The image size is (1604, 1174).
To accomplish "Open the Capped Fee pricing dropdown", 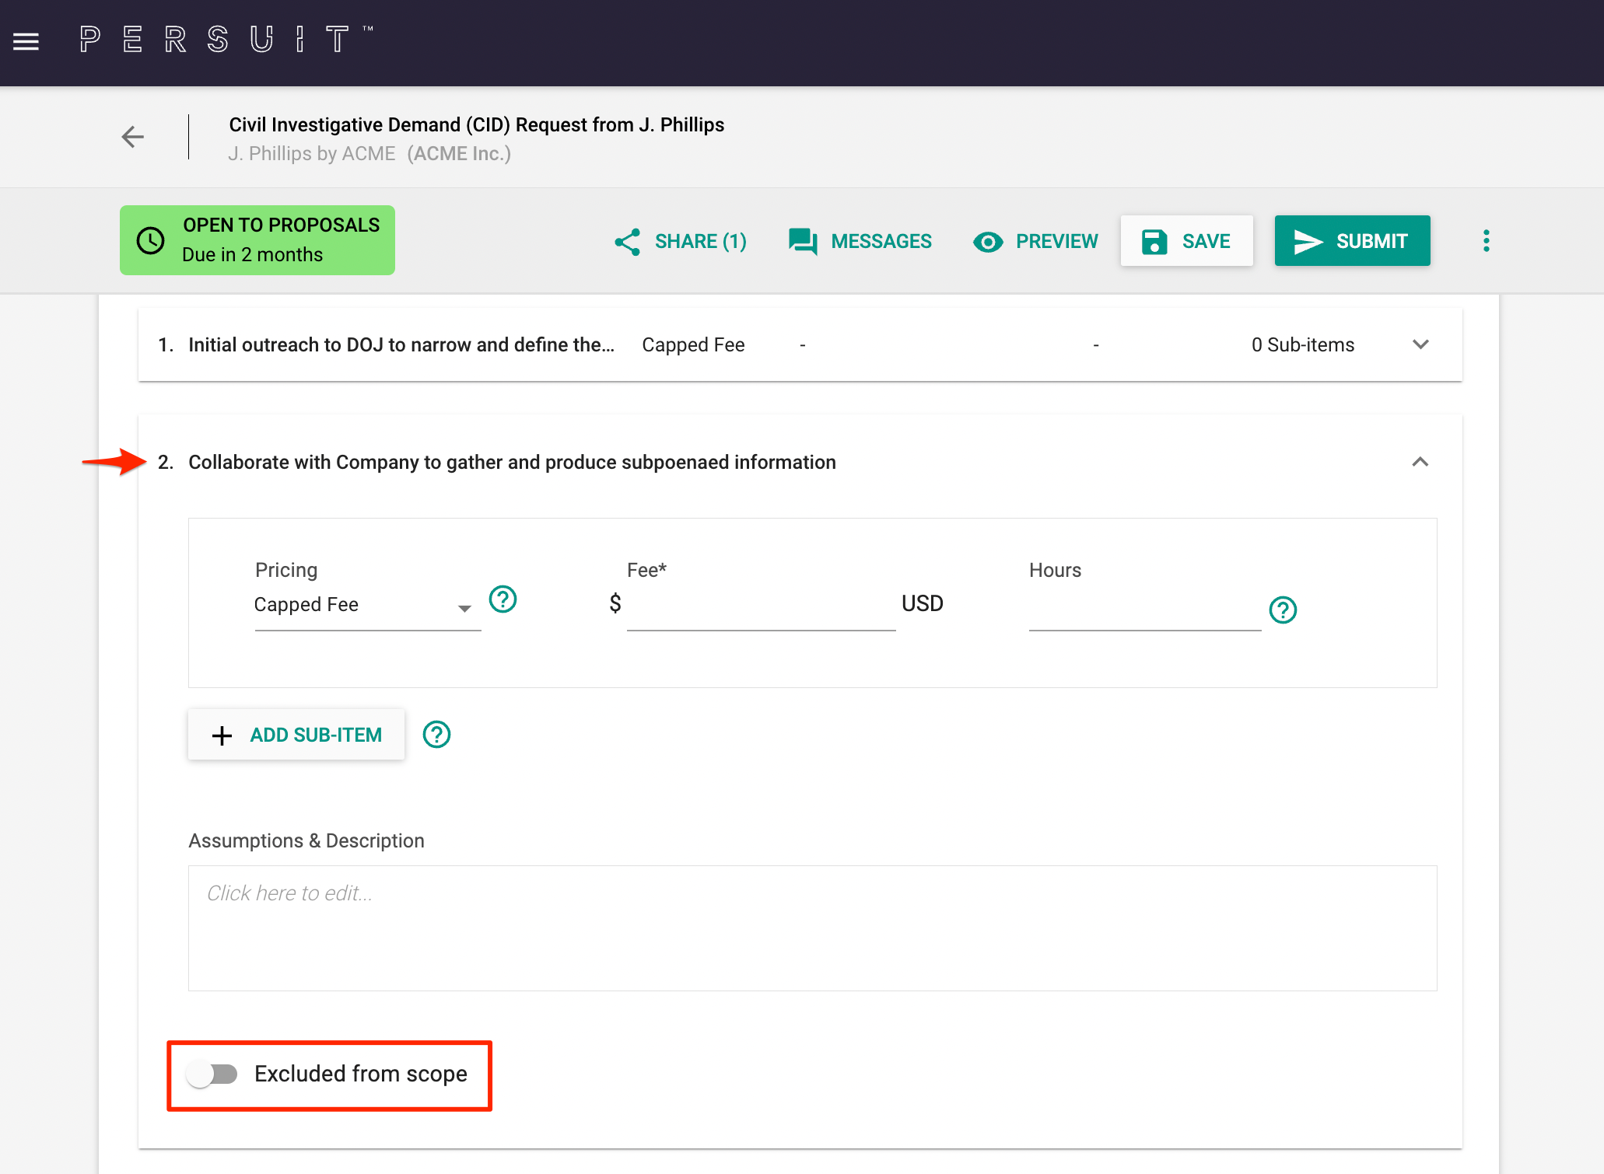I will [367, 605].
